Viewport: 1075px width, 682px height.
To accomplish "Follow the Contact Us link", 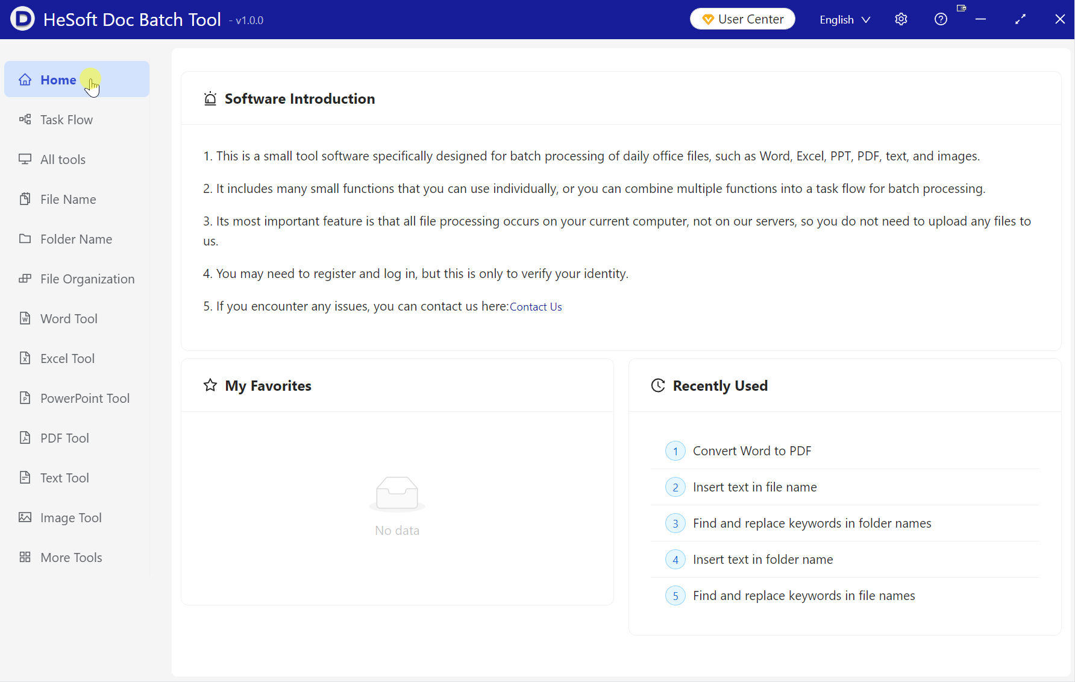I will point(536,307).
